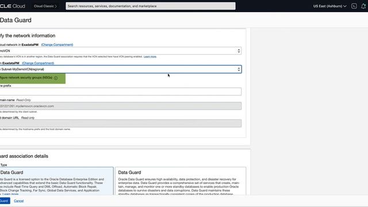Open Learn more in Active Data Guard card
This screenshot has width=368, height=207.
click(10, 194)
